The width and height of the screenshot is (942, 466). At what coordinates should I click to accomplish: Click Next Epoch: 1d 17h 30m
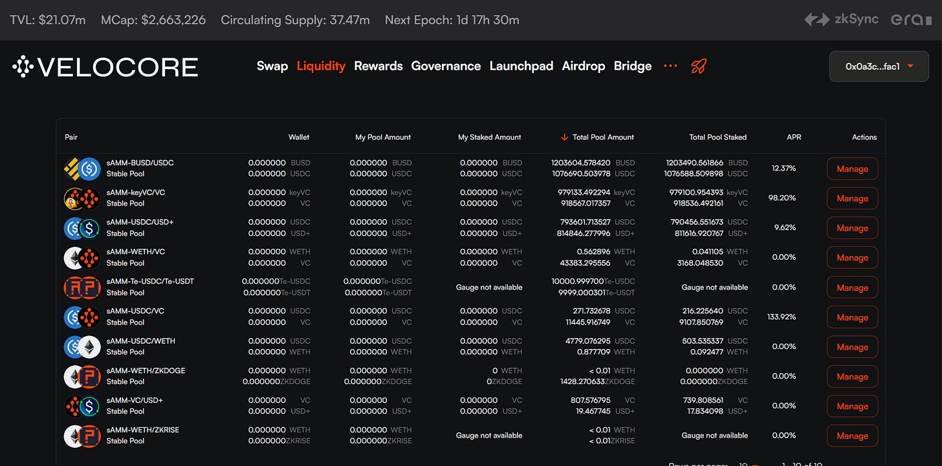(452, 20)
